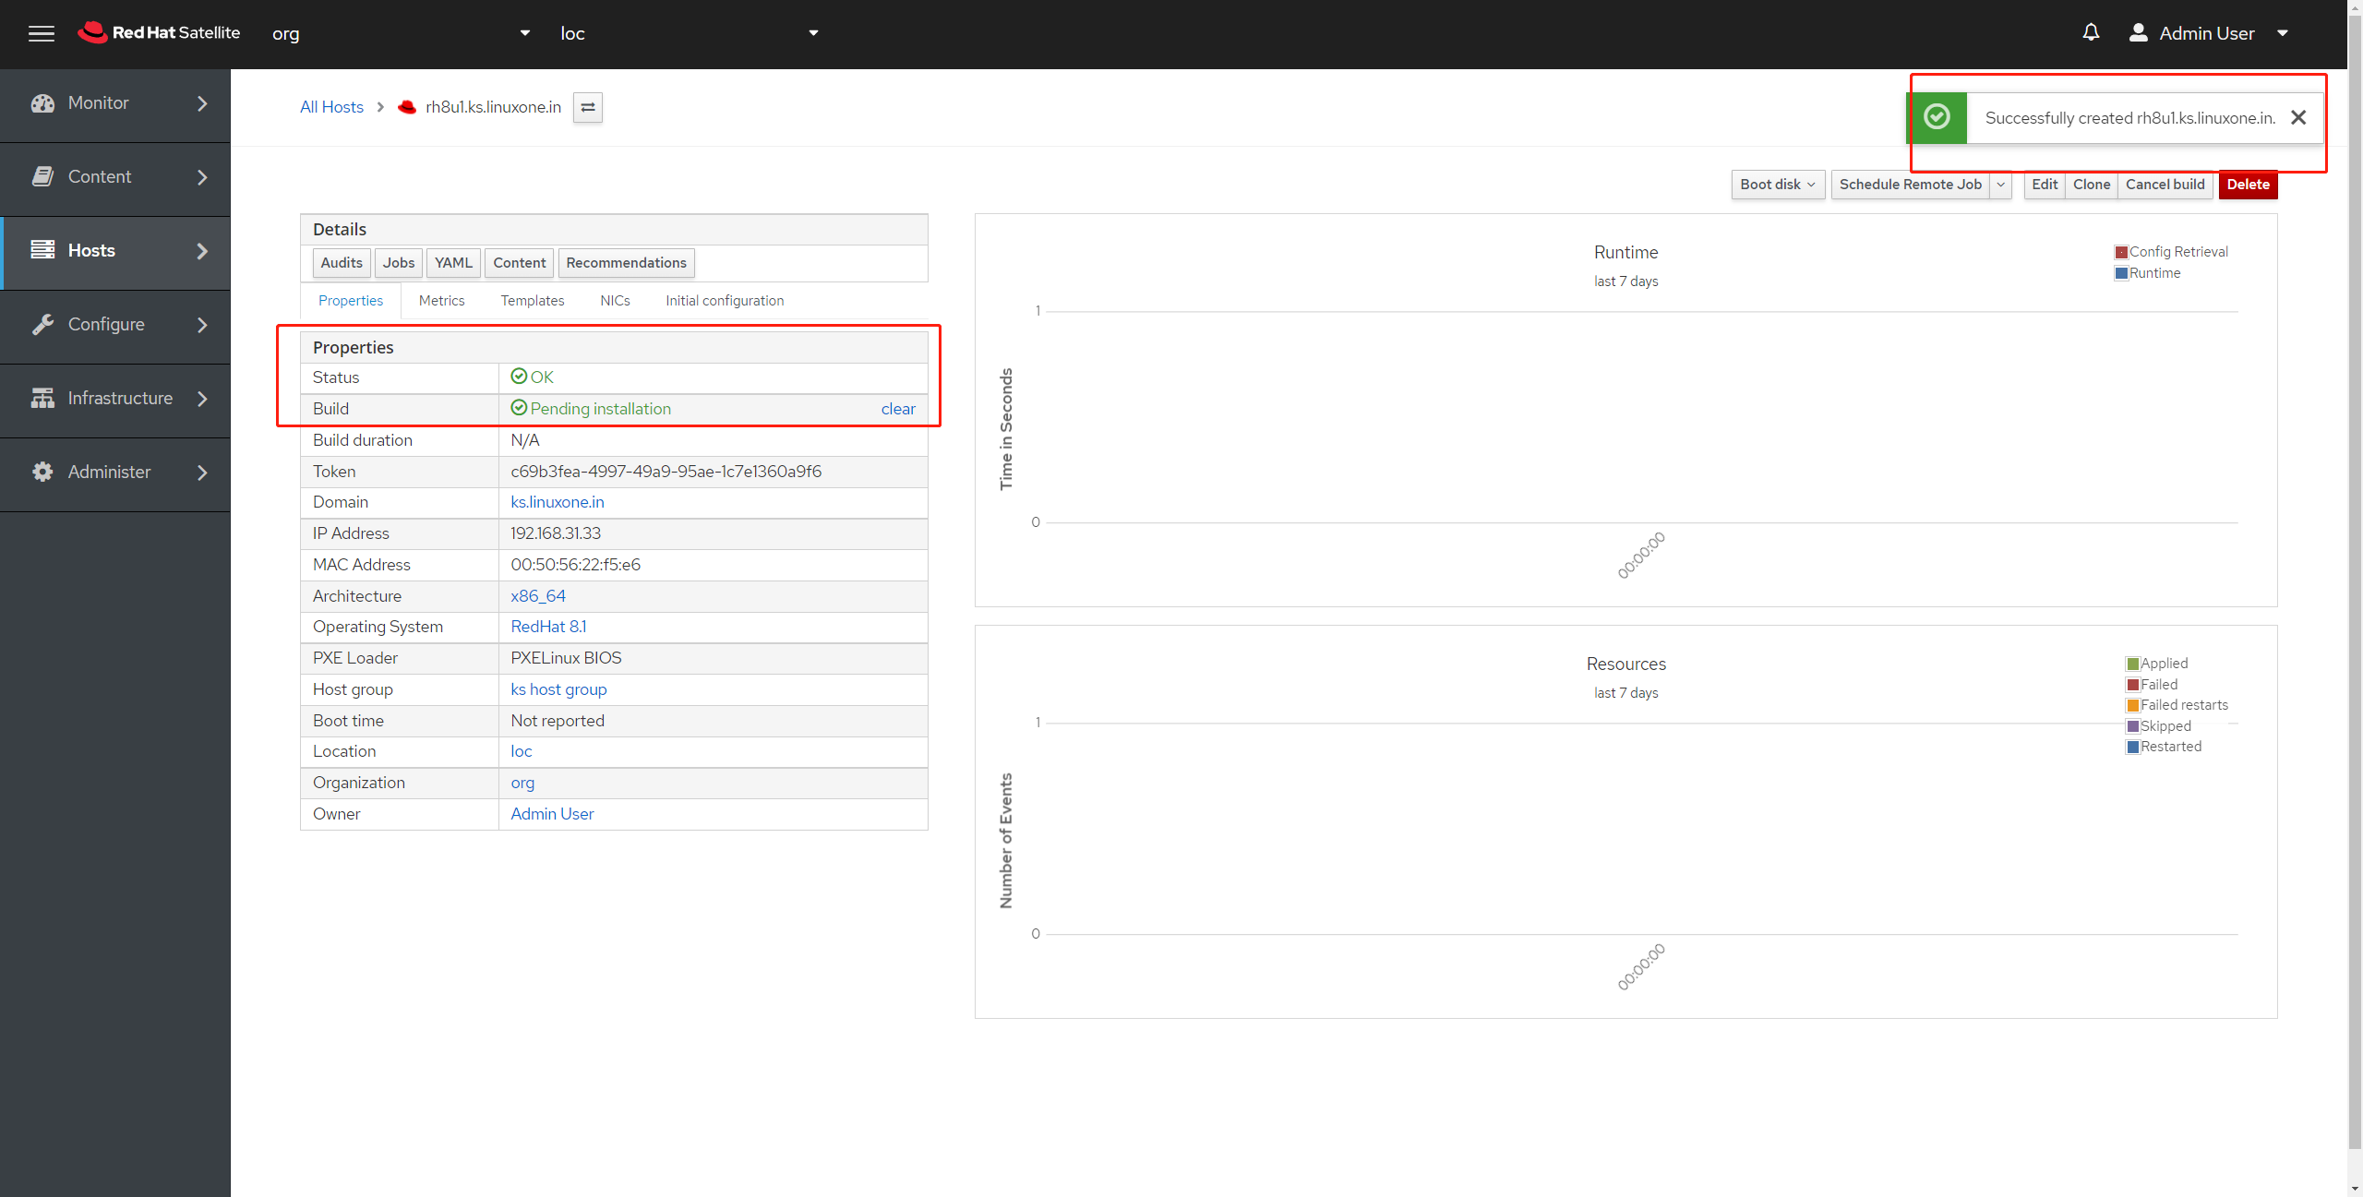Open the x86_64 architecture link
The width and height of the screenshot is (2363, 1197).
pyautogui.click(x=538, y=596)
